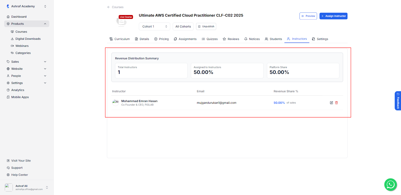Select the All Cohorts button
The image size is (401, 195).
point(183,26)
